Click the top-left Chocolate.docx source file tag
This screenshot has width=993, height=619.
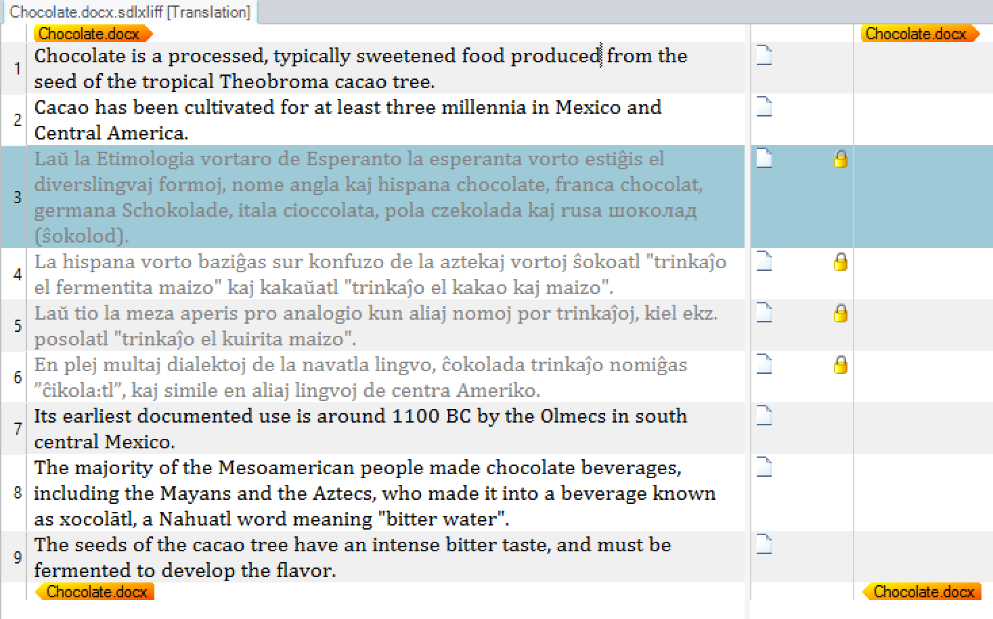(x=92, y=34)
